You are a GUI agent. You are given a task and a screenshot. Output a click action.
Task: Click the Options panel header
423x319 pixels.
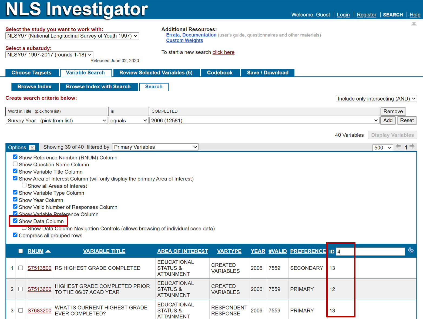coord(22,147)
